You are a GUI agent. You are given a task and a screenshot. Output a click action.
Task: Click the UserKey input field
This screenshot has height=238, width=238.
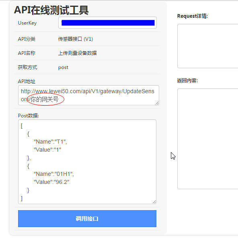click(x=107, y=23)
